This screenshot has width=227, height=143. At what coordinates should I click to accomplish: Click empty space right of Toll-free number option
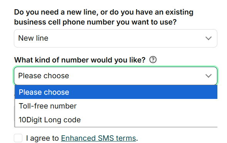(x=146, y=106)
